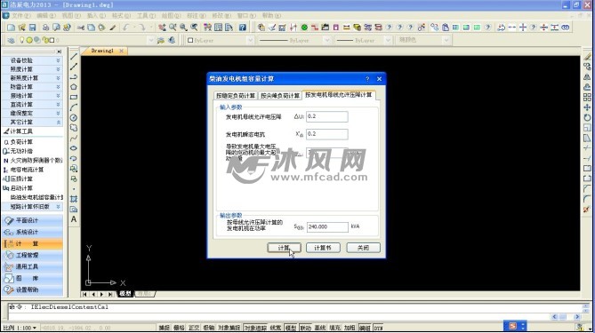Select the text 'A' tool
The image size is (595, 333).
pyautogui.click(x=74, y=219)
